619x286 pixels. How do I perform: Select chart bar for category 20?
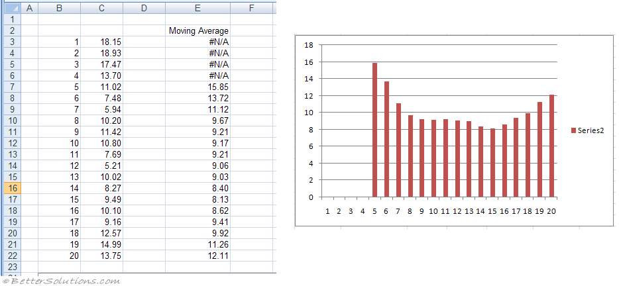pos(551,146)
